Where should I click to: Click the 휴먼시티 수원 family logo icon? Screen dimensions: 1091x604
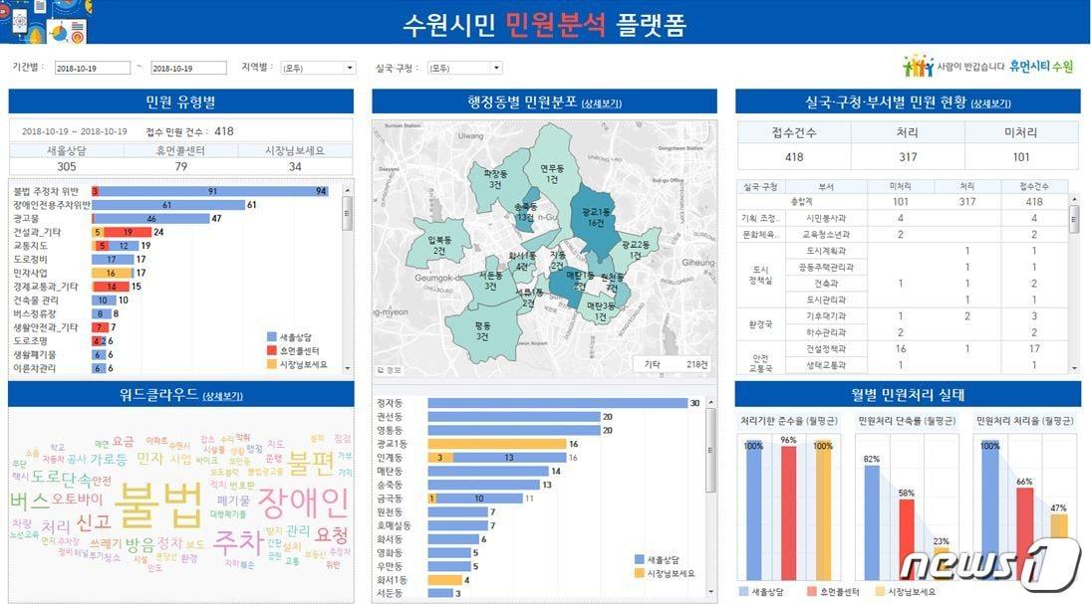coord(918,66)
